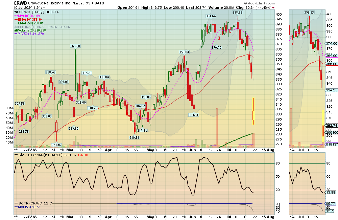338x220 pixels.
Task: Click the 289.80 price label
Action: click(73, 128)
